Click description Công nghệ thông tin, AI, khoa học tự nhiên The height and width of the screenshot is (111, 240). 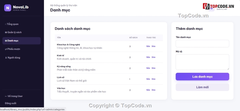(x=79, y=48)
